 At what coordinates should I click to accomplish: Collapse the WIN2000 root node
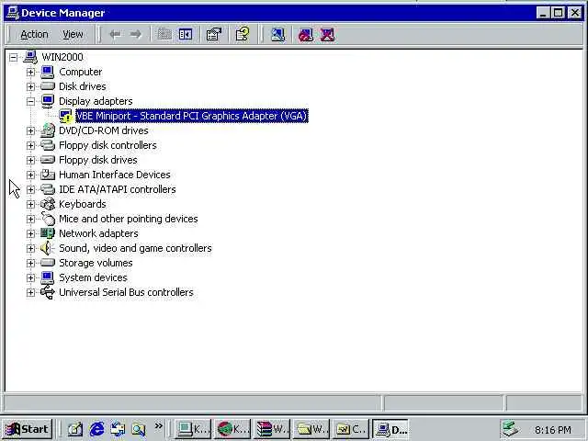point(13,57)
